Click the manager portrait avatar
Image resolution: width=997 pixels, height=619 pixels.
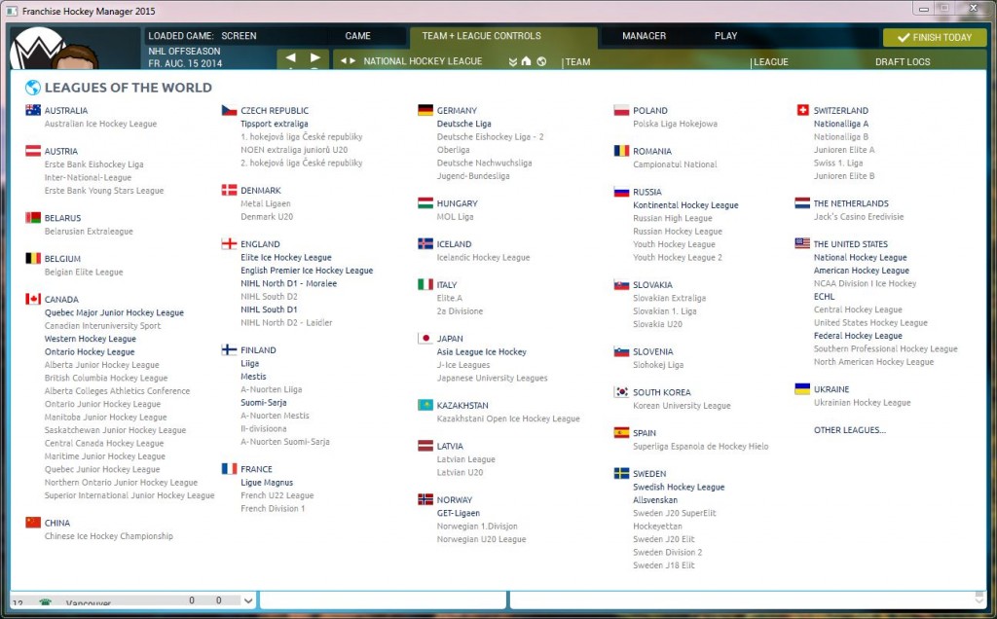coord(74,57)
